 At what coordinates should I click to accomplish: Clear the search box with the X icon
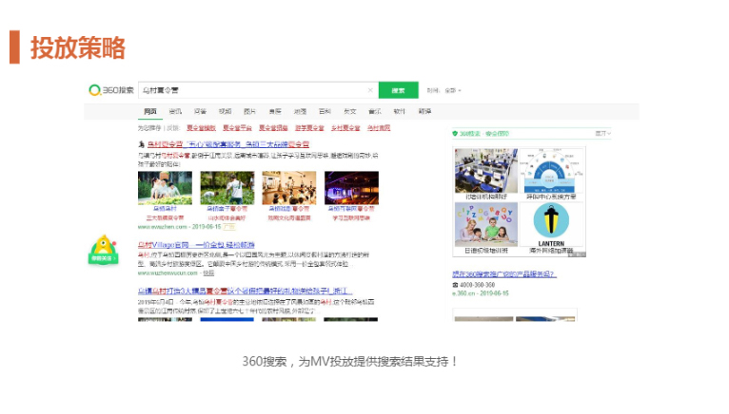pyautogui.click(x=369, y=90)
